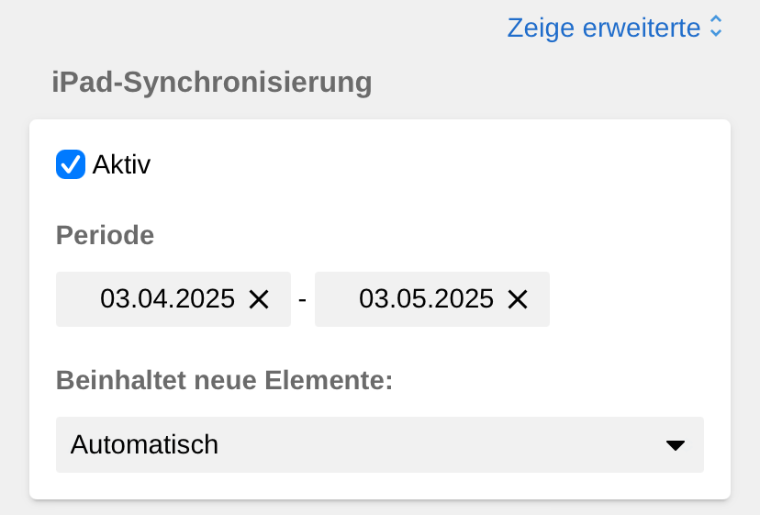
Task: Clear the 03.04.2025 start date
Action: (x=259, y=299)
